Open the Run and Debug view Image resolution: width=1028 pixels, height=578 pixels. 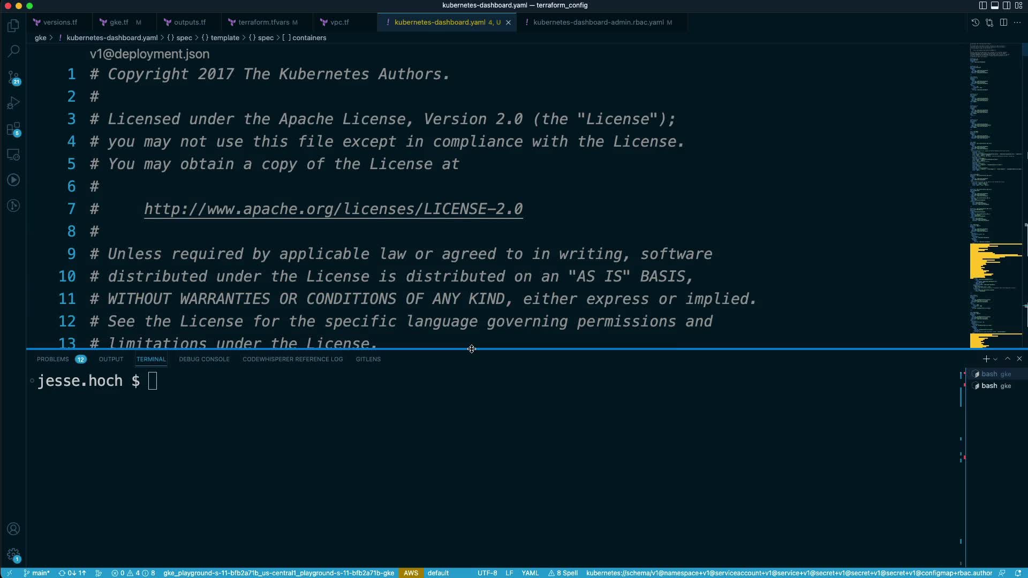(13, 103)
